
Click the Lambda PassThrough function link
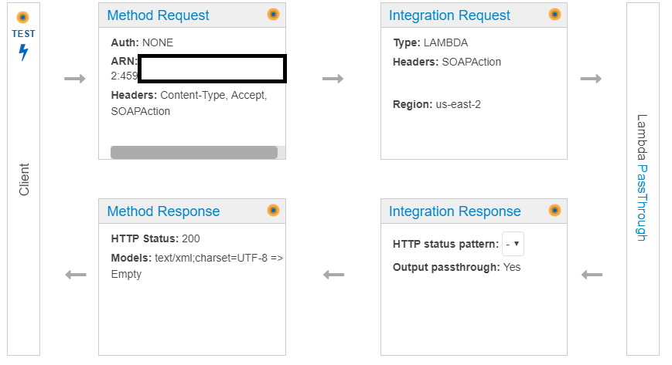641,202
